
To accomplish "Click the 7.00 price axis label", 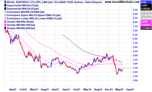I will (135, 30).
